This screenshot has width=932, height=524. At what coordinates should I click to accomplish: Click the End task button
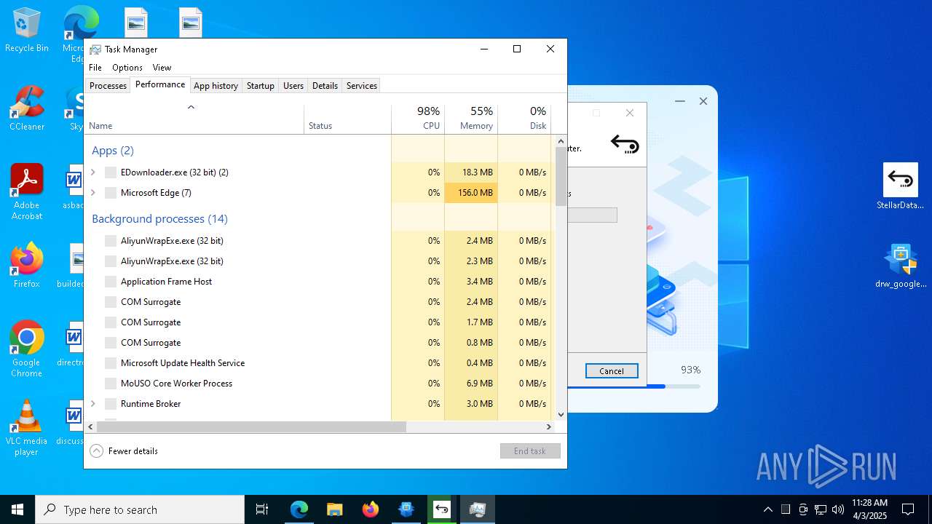(530, 451)
